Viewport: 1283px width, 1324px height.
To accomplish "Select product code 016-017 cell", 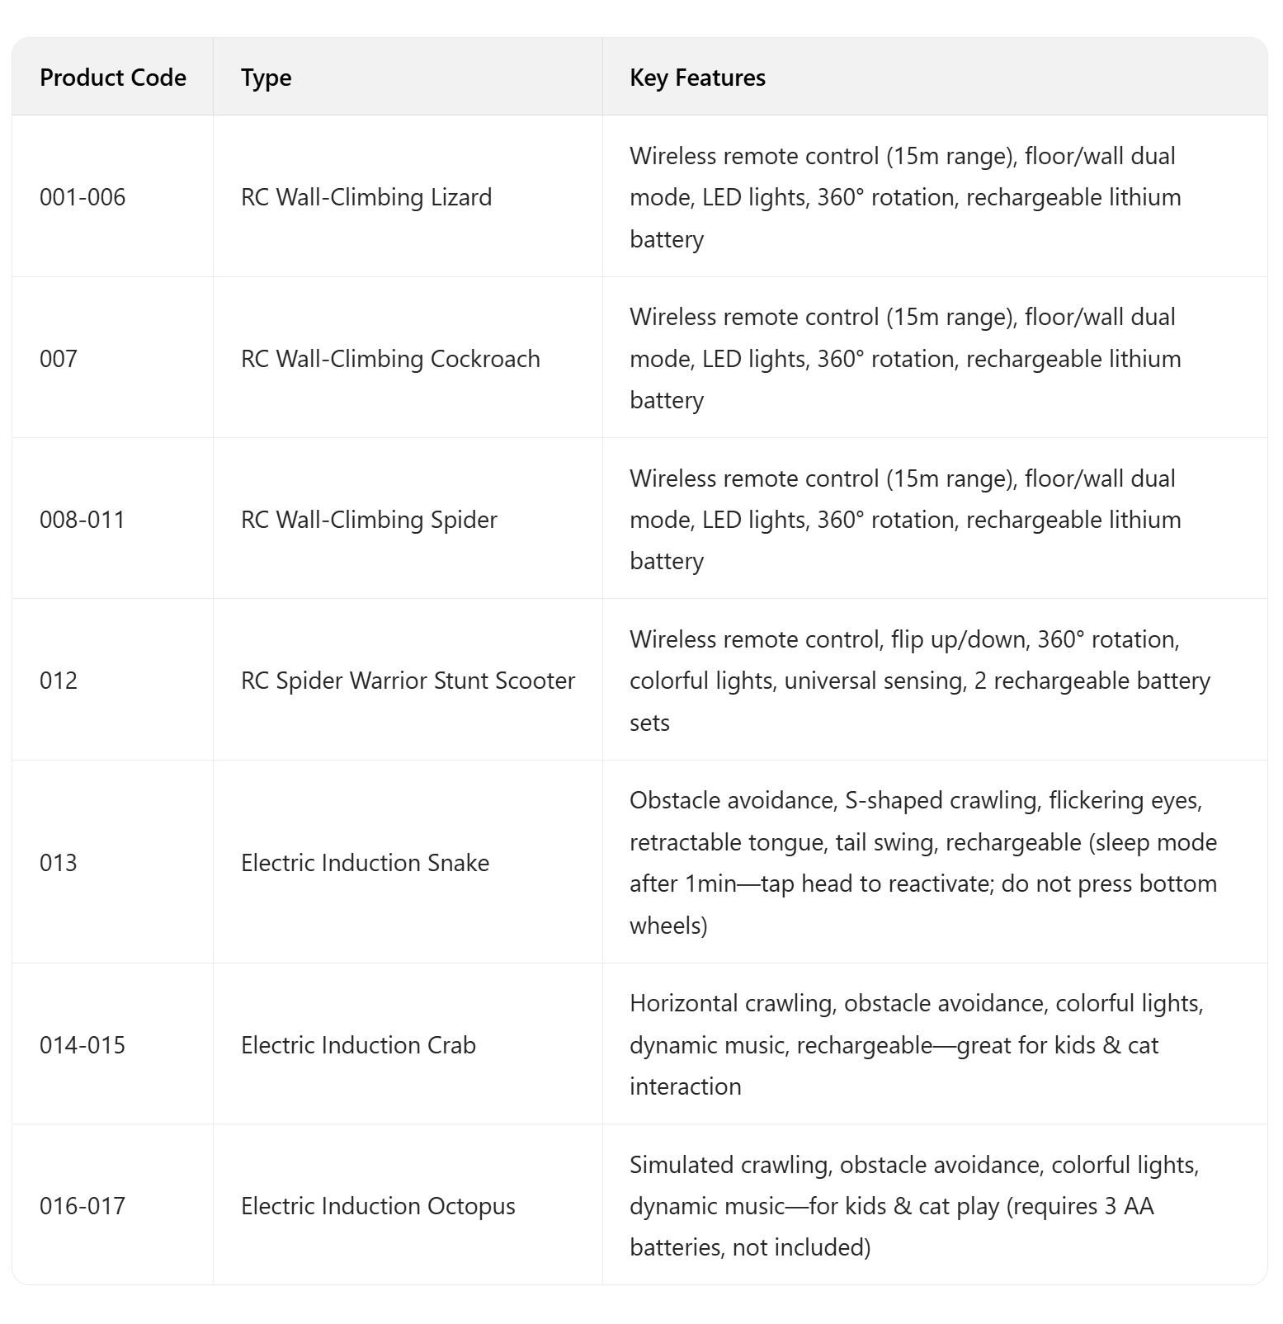I will coord(83,1206).
